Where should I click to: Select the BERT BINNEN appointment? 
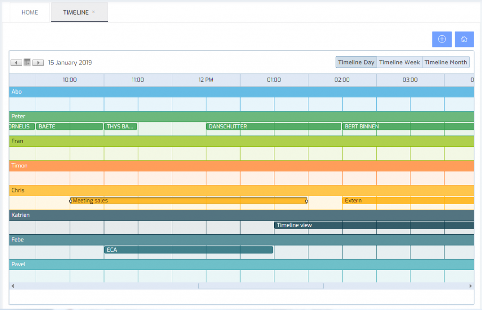[x=408, y=126]
